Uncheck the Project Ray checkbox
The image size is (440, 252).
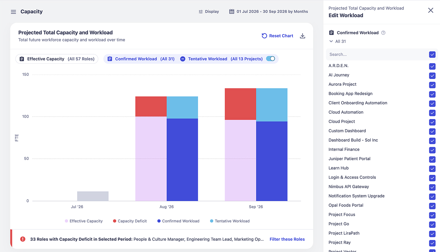coord(432,243)
